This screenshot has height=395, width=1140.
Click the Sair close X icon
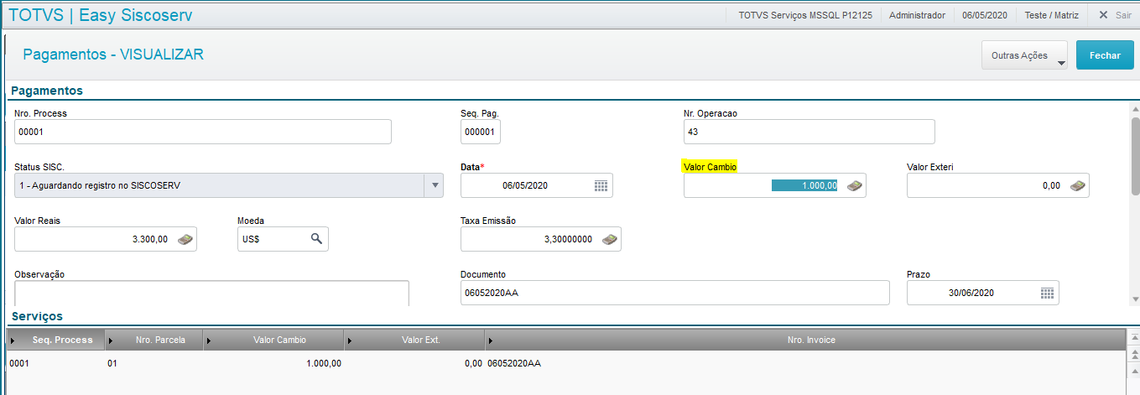(x=1103, y=15)
